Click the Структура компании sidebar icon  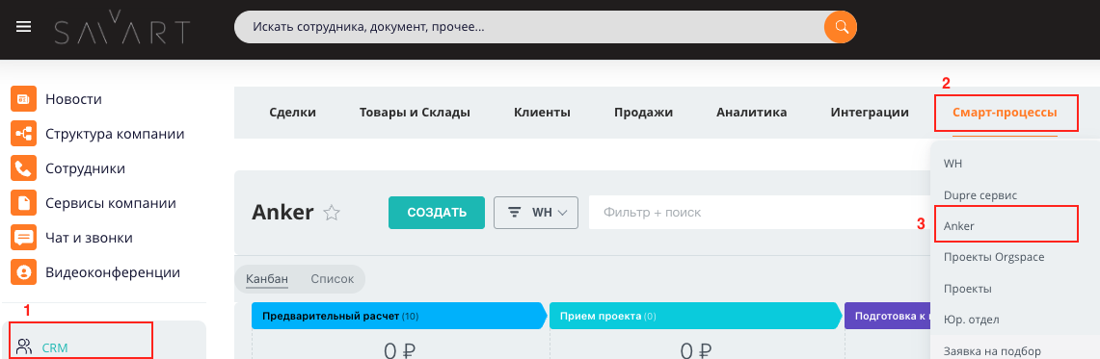(x=23, y=134)
